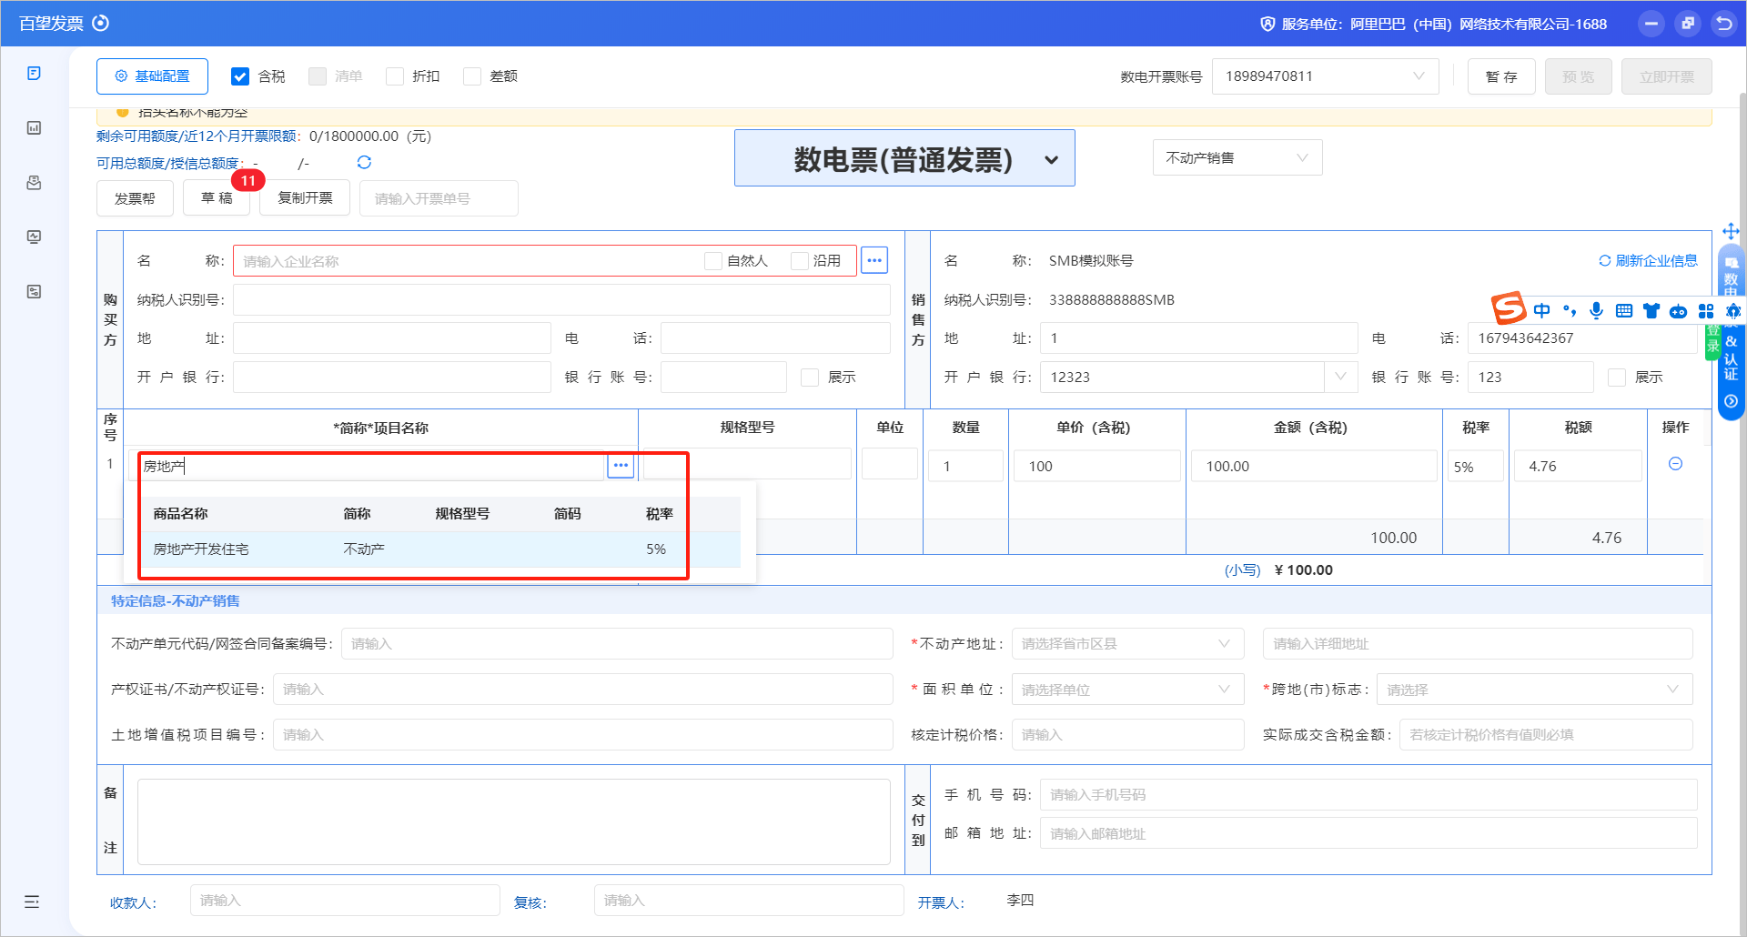Focus the 不动产单元代码 input field
Screen dimensions: 1747x937
(x=617, y=643)
